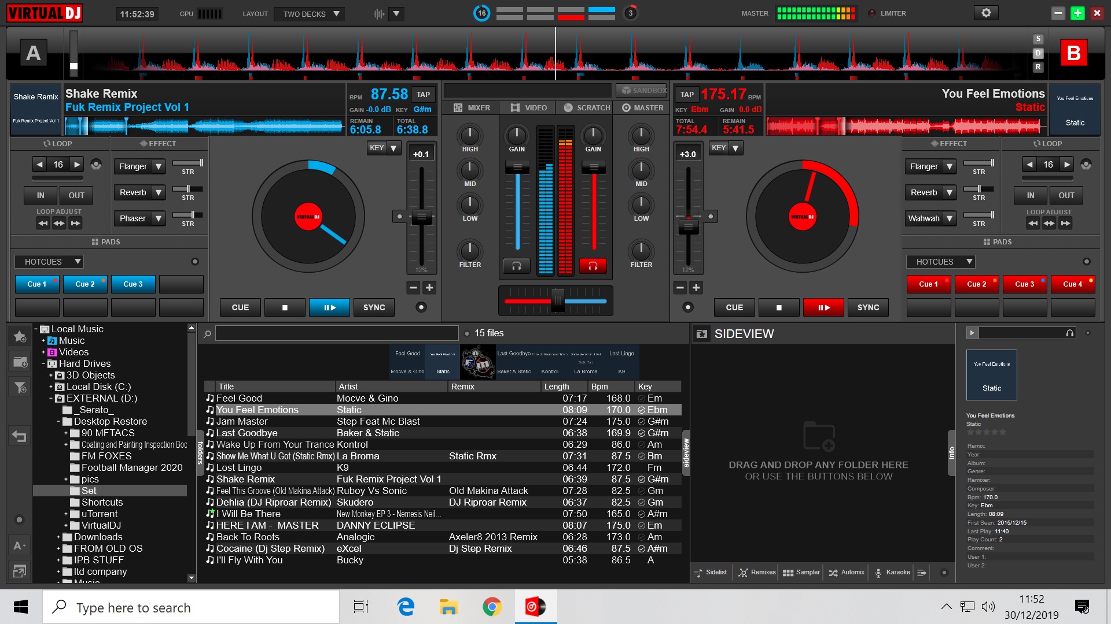Click the font size A+ icon
The height and width of the screenshot is (624, 1111).
pyautogui.click(x=19, y=545)
